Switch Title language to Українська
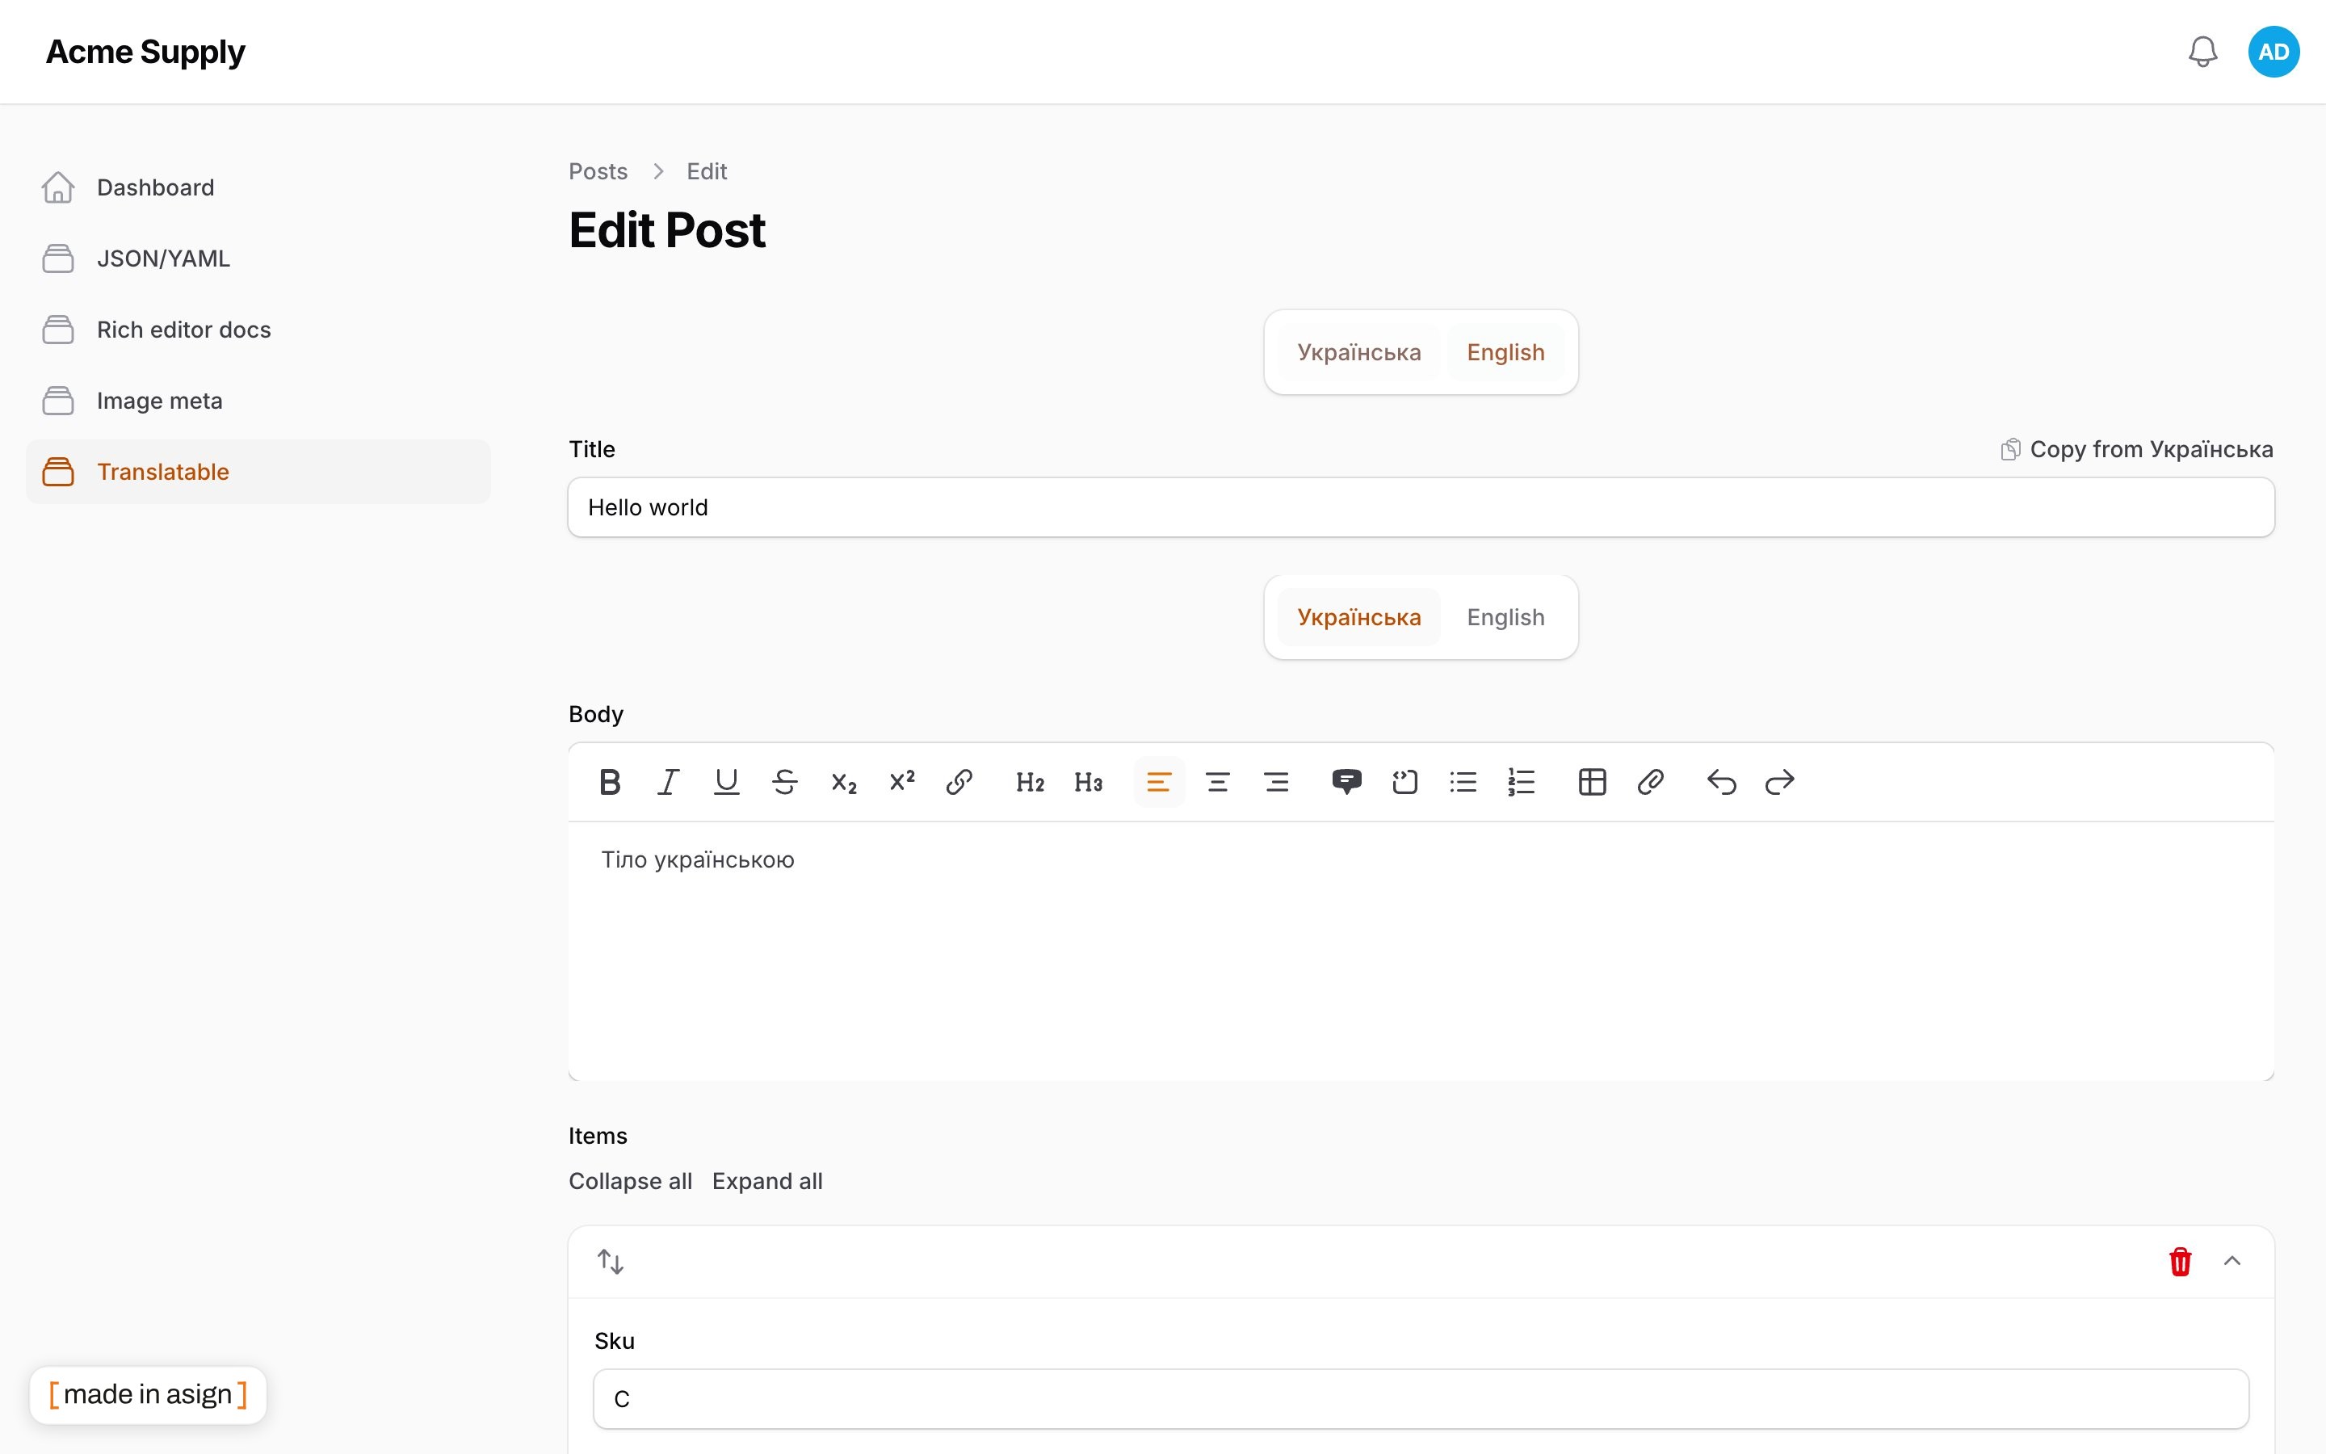 pos(1358,352)
